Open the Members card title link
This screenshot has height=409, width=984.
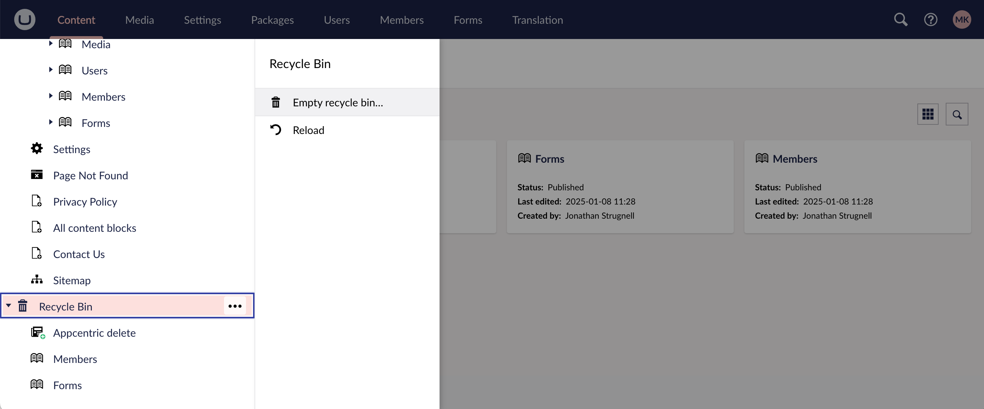point(795,159)
